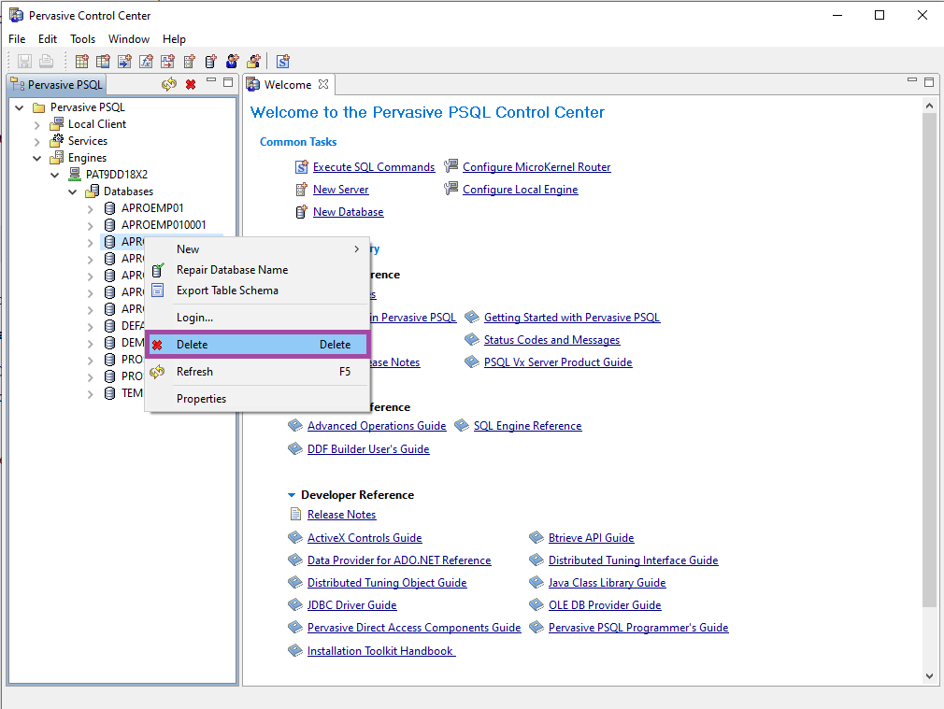Click the book icon beside Btrieve API Guide
The width and height of the screenshot is (944, 709).
click(x=536, y=537)
